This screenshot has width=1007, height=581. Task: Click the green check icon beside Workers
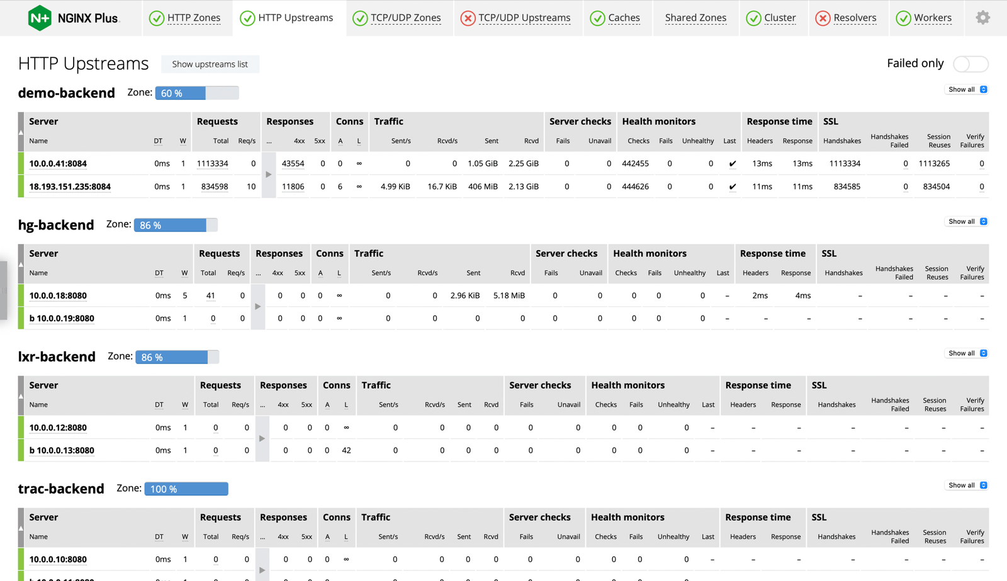(x=903, y=18)
